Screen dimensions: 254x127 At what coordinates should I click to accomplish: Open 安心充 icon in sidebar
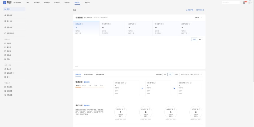(x=5, y=69)
